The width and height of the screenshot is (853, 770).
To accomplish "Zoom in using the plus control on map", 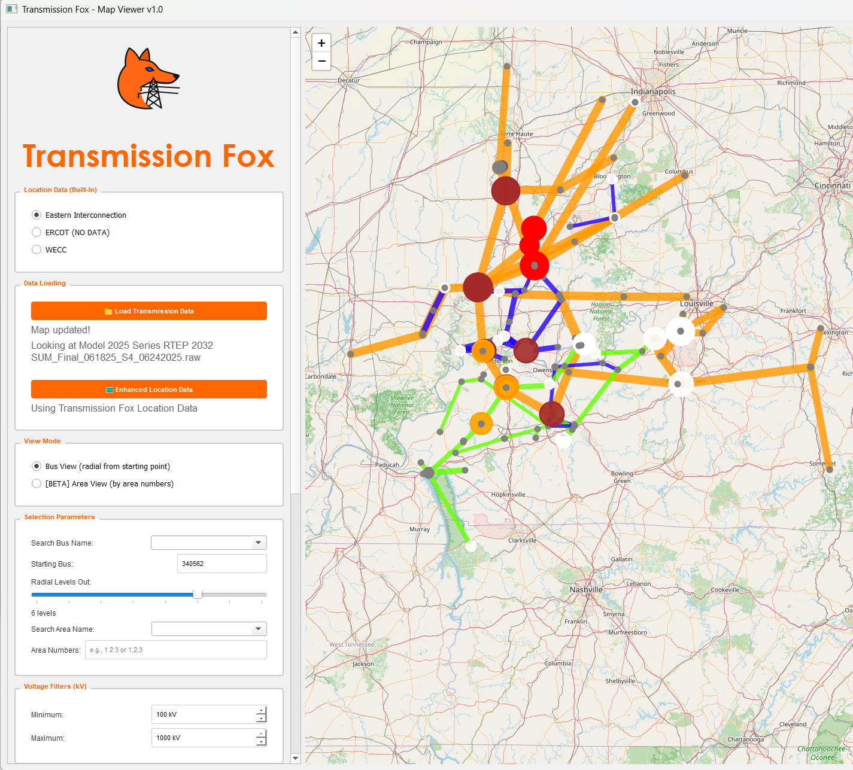I will pos(321,42).
